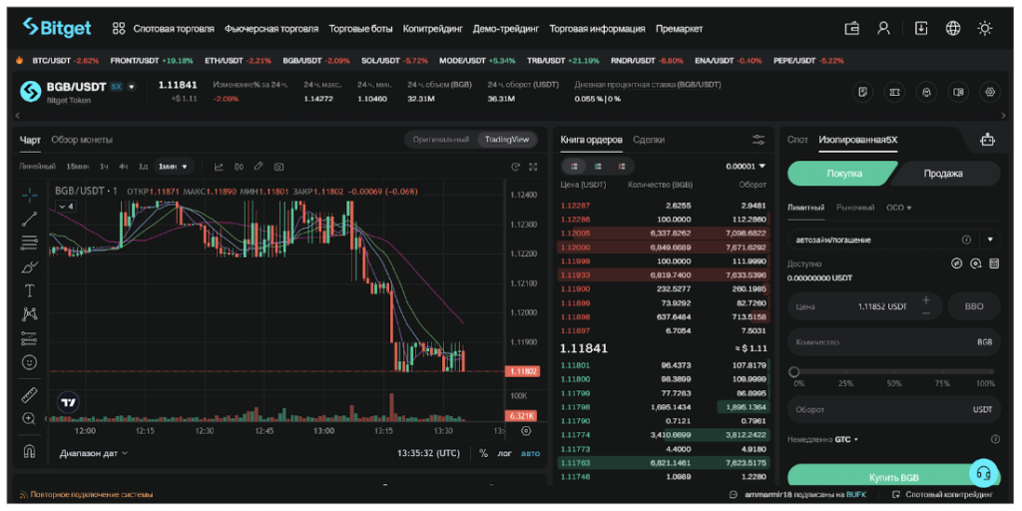The image size is (1022, 511).
Task: Open the user profile icon
Action: [x=884, y=28]
